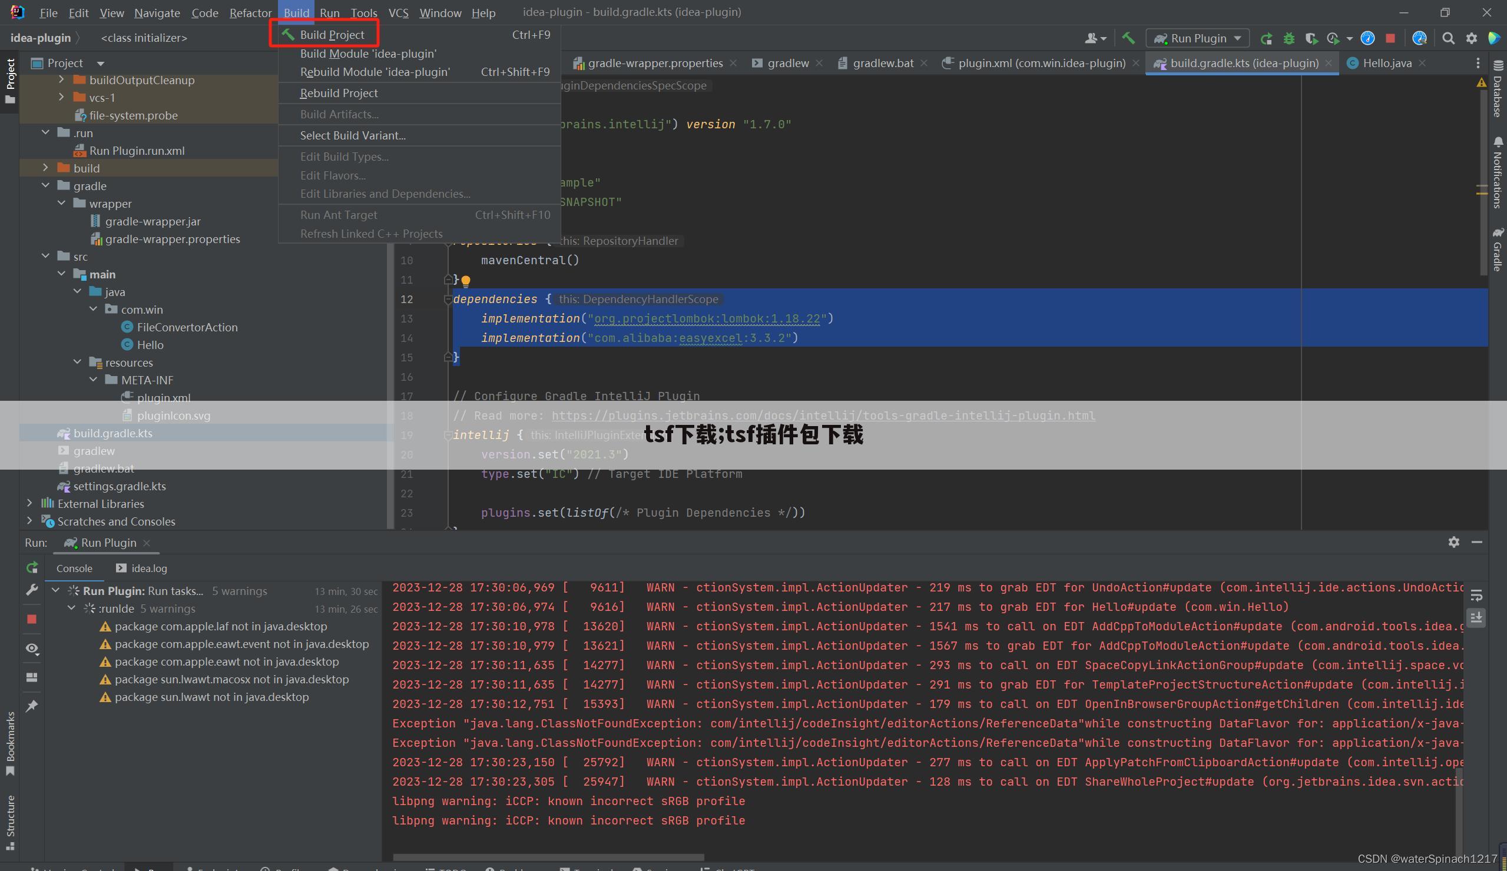Rerun the plugin from the main toolbar
The width and height of the screenshot is (1507, 871).
tap(1266, 38)
